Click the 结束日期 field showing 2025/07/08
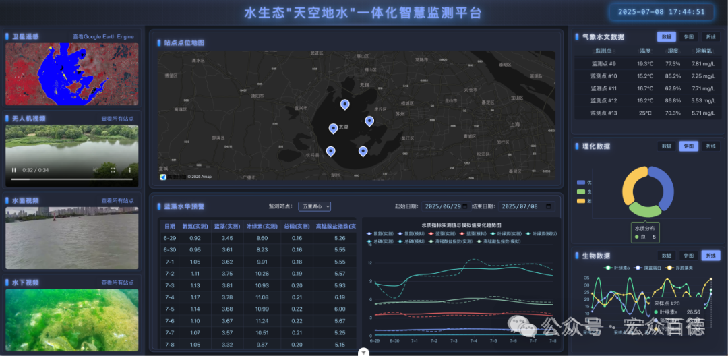 [526, 206]
